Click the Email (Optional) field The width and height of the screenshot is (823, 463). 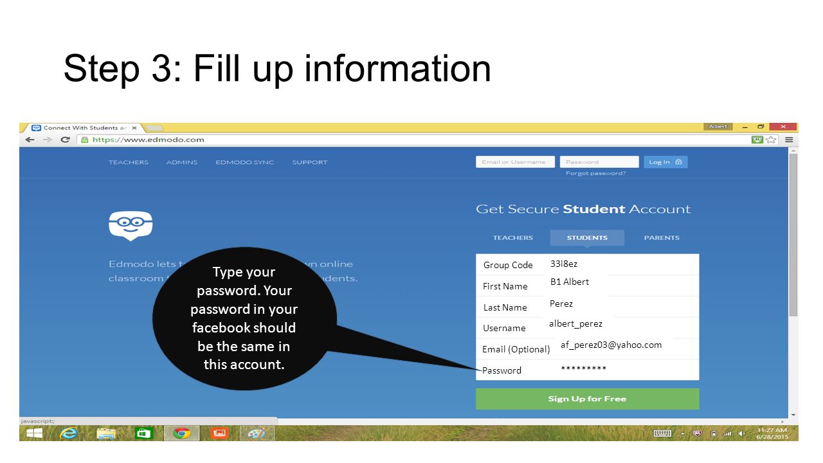click(x=587, y=349)
